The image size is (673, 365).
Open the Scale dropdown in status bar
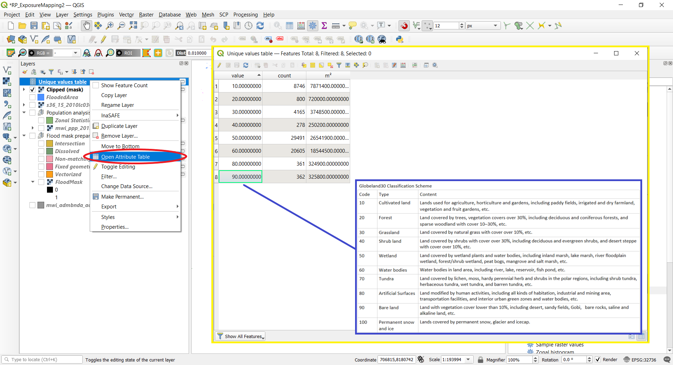468,360
